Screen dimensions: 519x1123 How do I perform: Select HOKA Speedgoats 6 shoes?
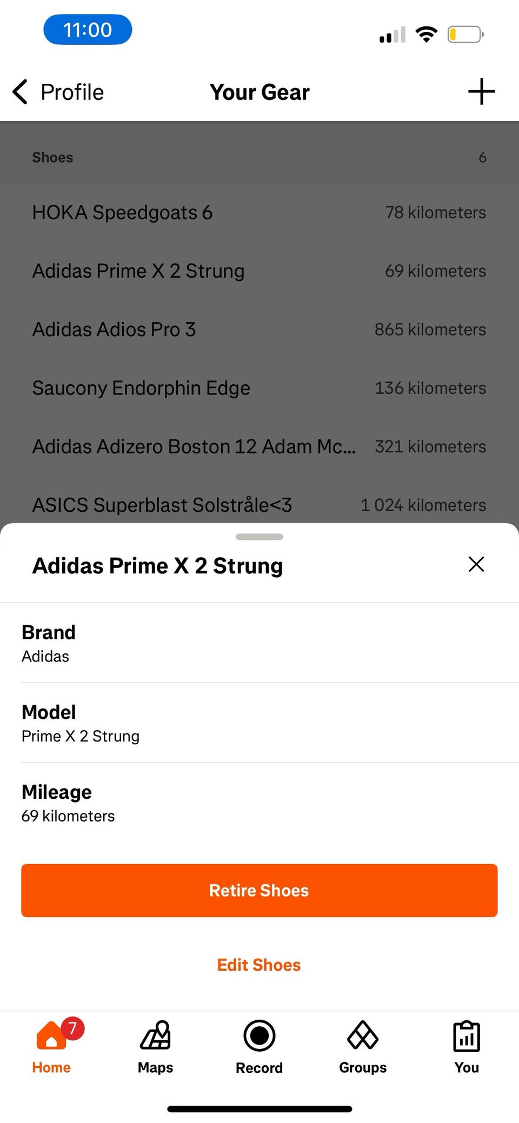click(258, 212)
